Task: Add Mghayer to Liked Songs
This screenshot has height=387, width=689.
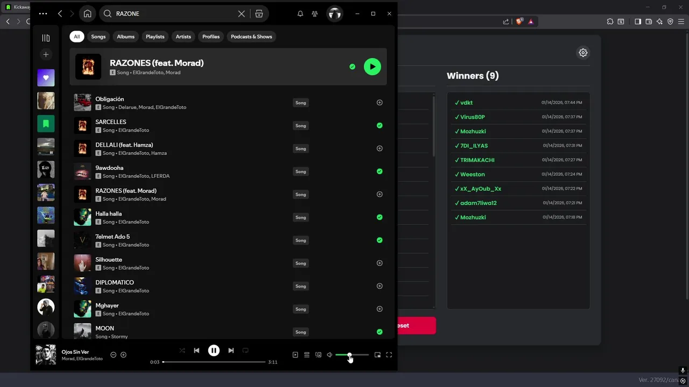Action: point(379,309)
